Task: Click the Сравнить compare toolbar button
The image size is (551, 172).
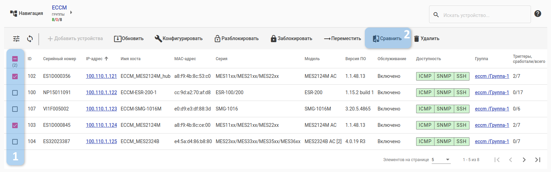Action: (387, 39)
